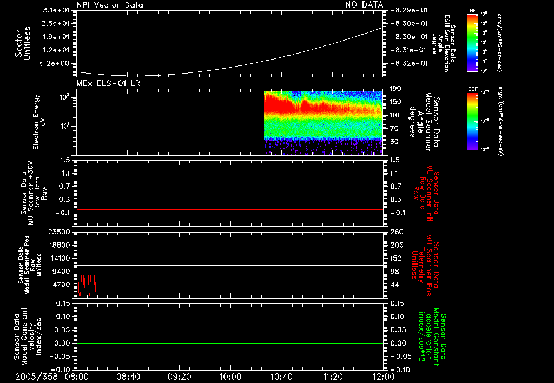Click the red line in MU Scanner +30V panel
The image size is (554, 383).
229,209
